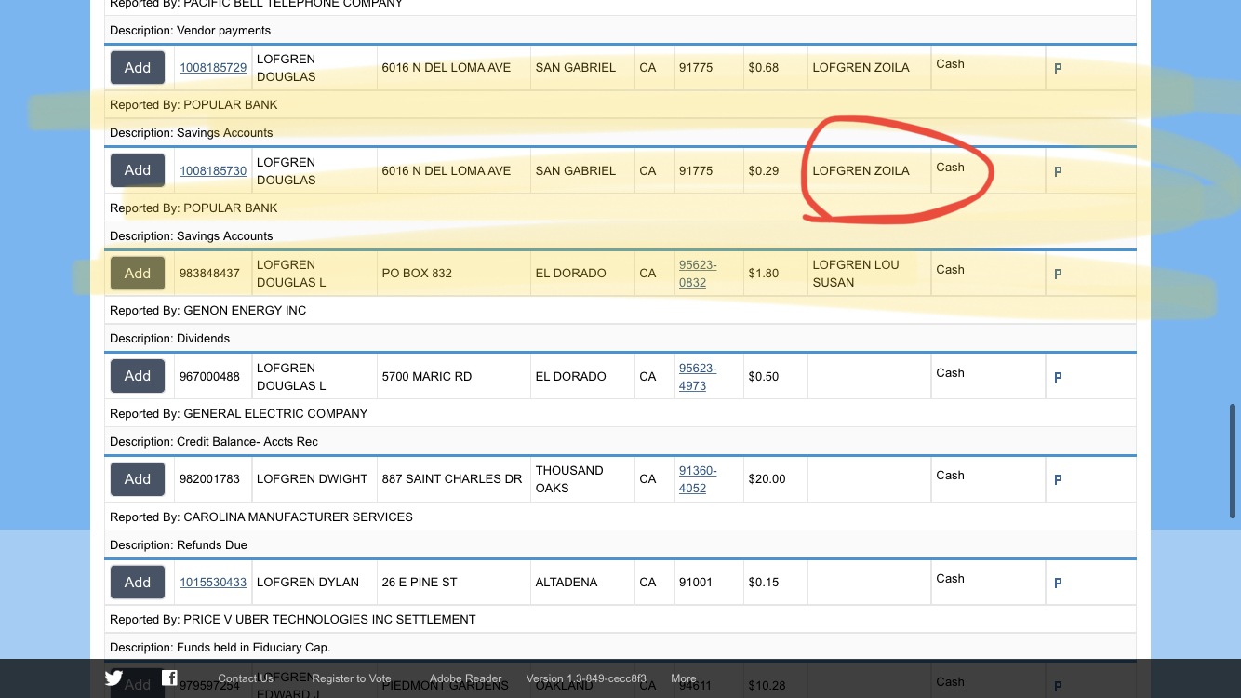The width and height of the screenshot is (1241, 698).
Task: Click Add for Lofgren Dylan row
Action: click(138, 582)
